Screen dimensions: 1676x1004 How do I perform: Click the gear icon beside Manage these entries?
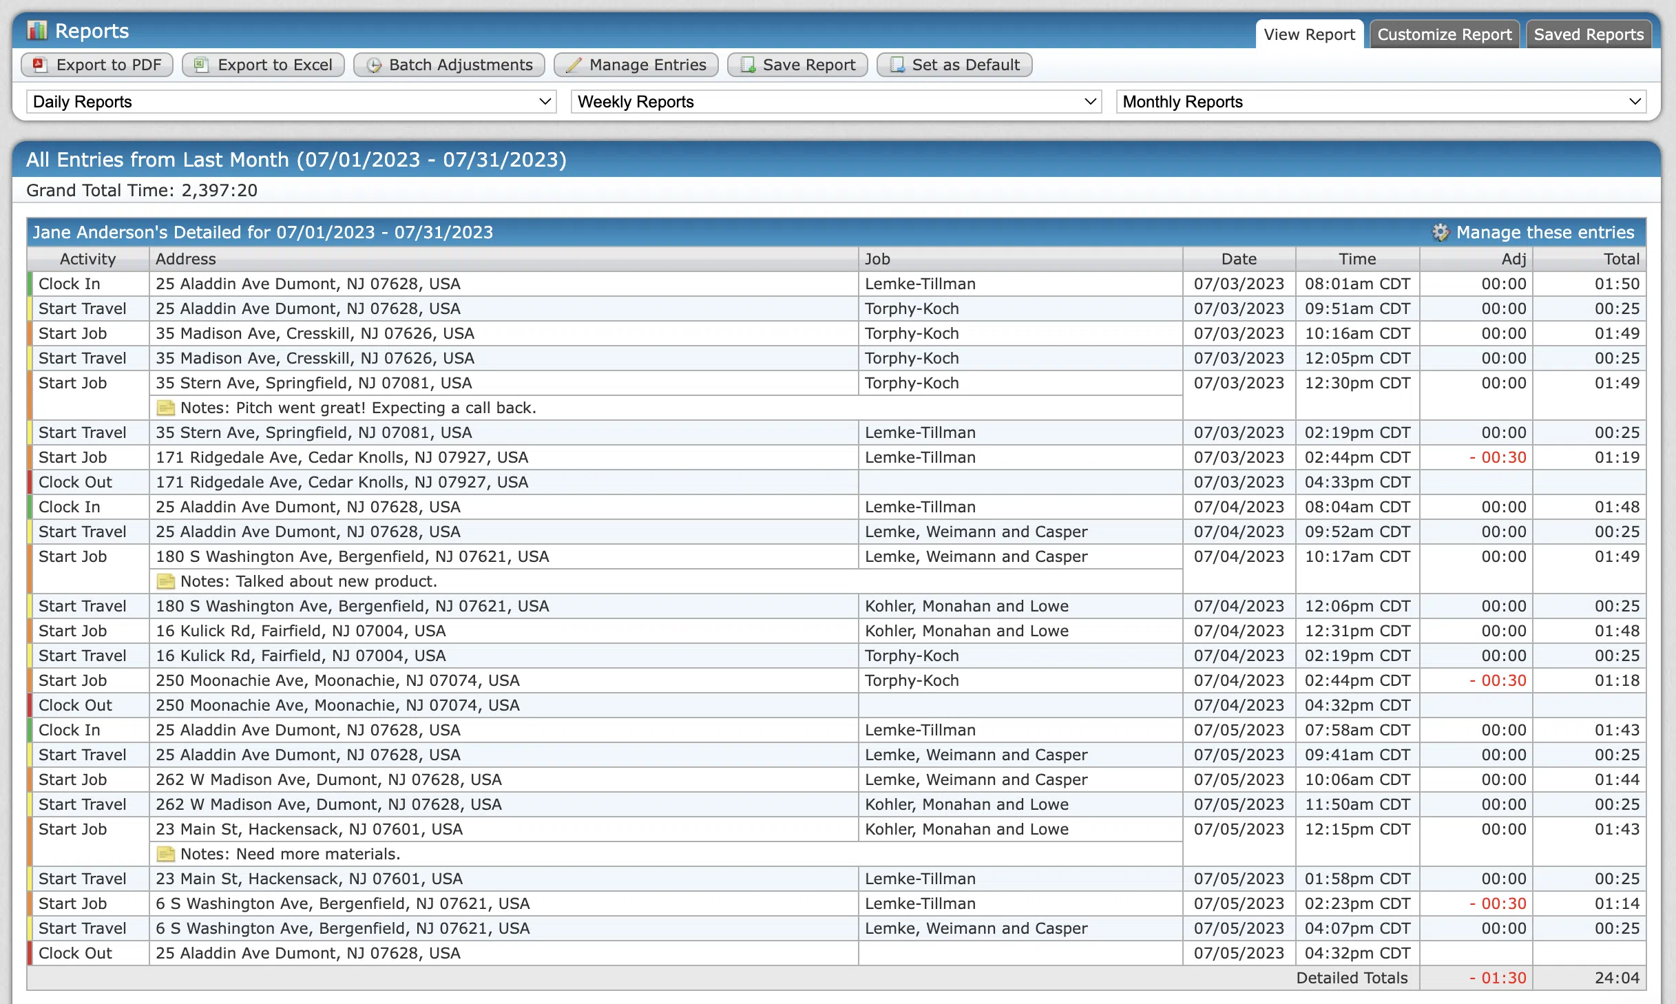(x=1440, y=233)
